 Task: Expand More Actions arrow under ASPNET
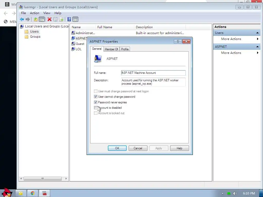coord(258,53)
